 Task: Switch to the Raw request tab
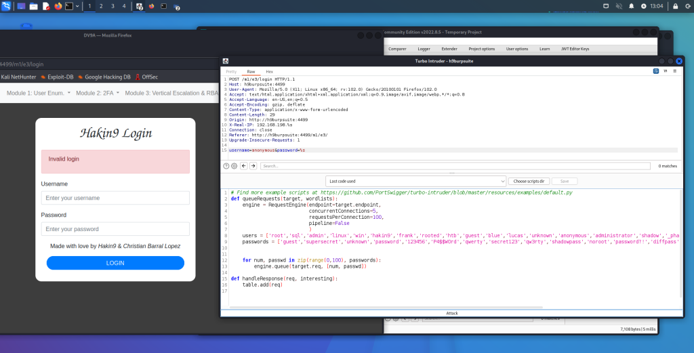coord(251,72)
